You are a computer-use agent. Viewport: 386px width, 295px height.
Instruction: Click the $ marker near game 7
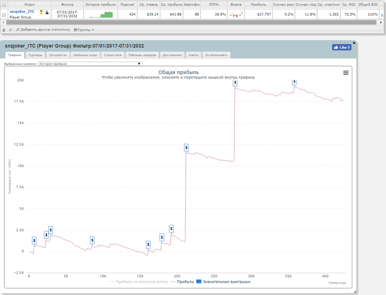click(x=34, y=240)
